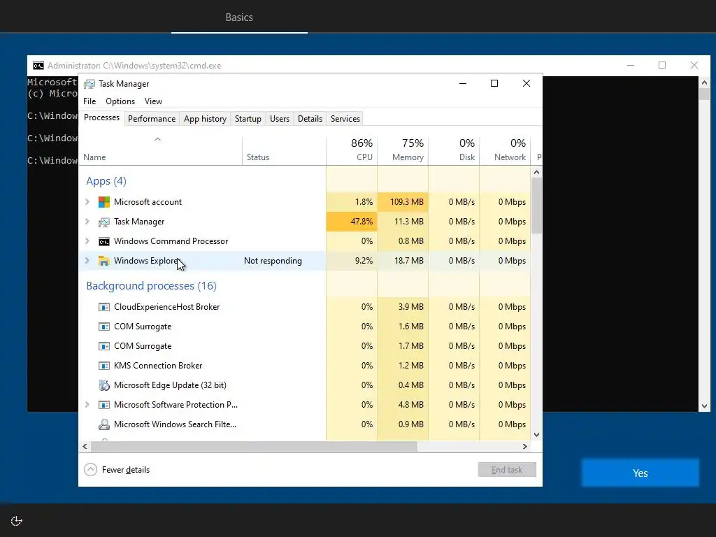The width and height of the screenshot is (716, 537).
Task: Click Microsoft account's 109.3 MB memory cell
Action: pos(403,202)
